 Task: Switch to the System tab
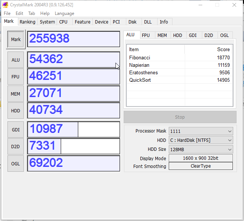tap(47, 22)
